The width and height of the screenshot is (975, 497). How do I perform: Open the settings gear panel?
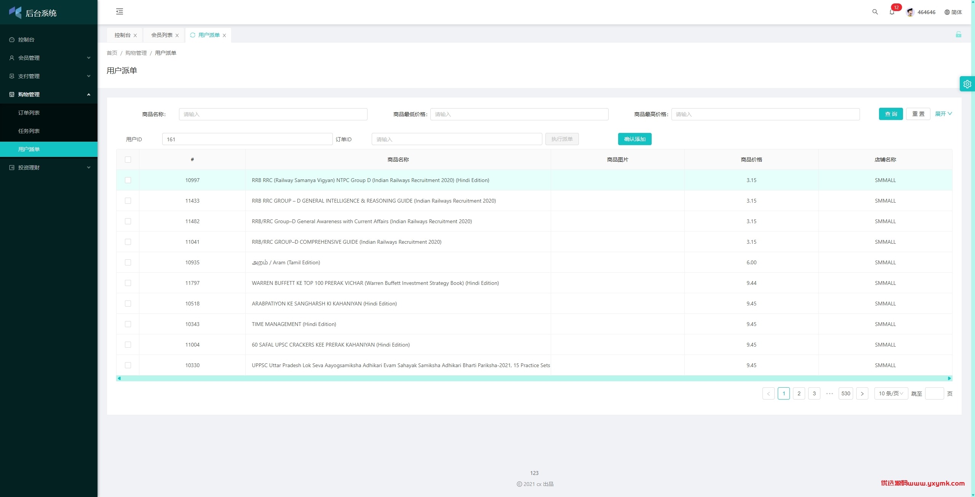coord(967,84)
